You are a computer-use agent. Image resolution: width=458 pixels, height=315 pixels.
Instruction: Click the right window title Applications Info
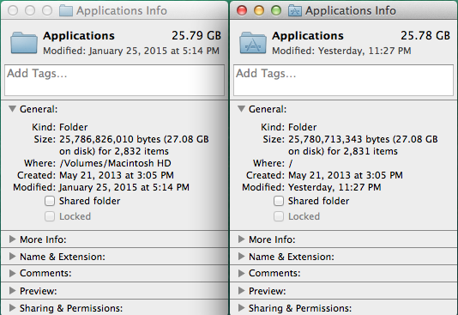coord(351,11)
